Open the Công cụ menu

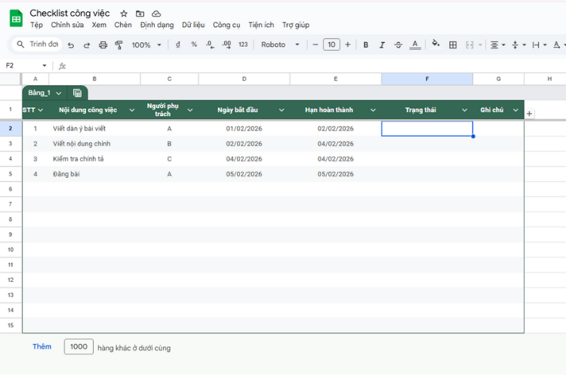pos(226,25)
